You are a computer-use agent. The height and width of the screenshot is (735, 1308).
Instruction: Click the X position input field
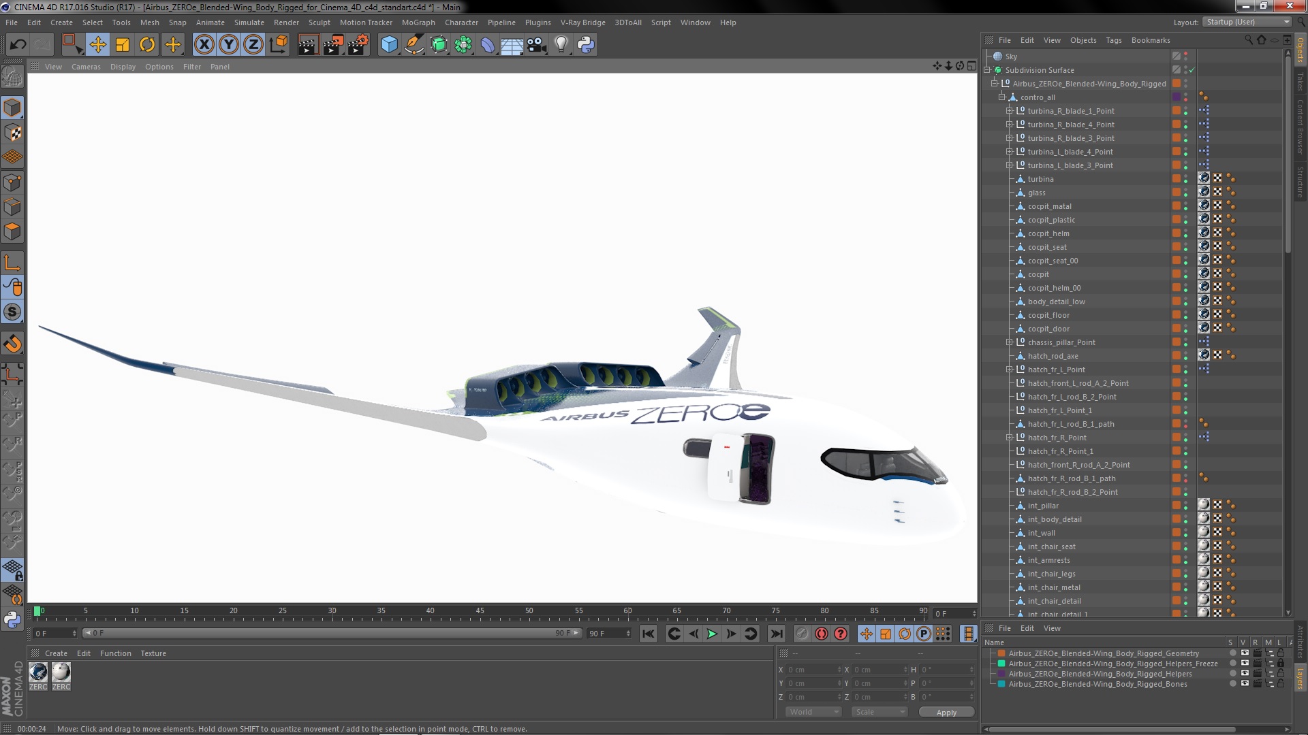click(x=813, y=670)
